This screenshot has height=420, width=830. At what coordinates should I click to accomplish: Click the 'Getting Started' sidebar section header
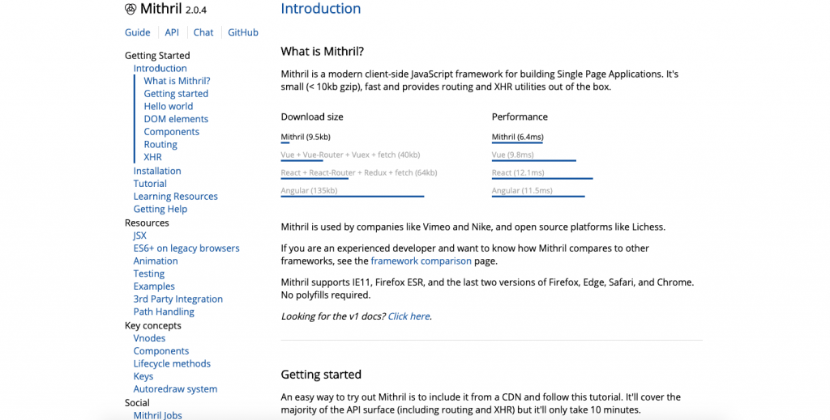(157, 56)
